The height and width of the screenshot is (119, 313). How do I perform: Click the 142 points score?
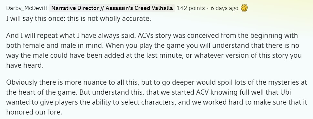pos(191,8)
